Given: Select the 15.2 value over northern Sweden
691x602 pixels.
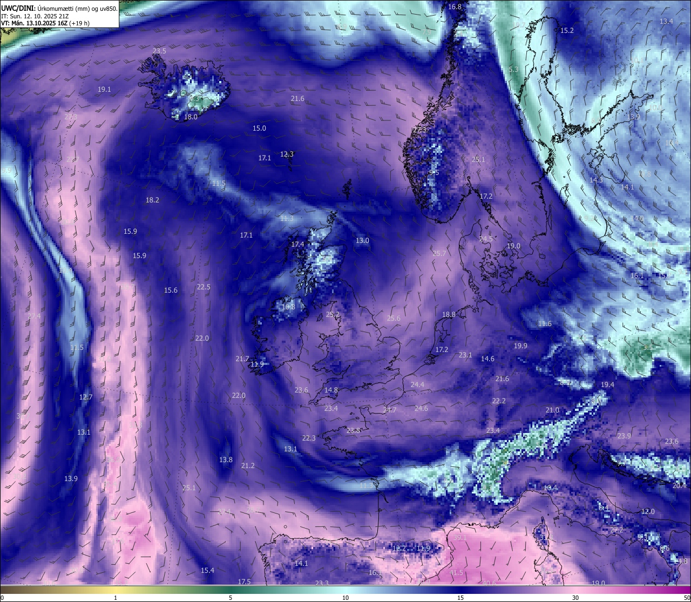Looking at the screenshot, I should pyautogui.click(x=567, y=31).
